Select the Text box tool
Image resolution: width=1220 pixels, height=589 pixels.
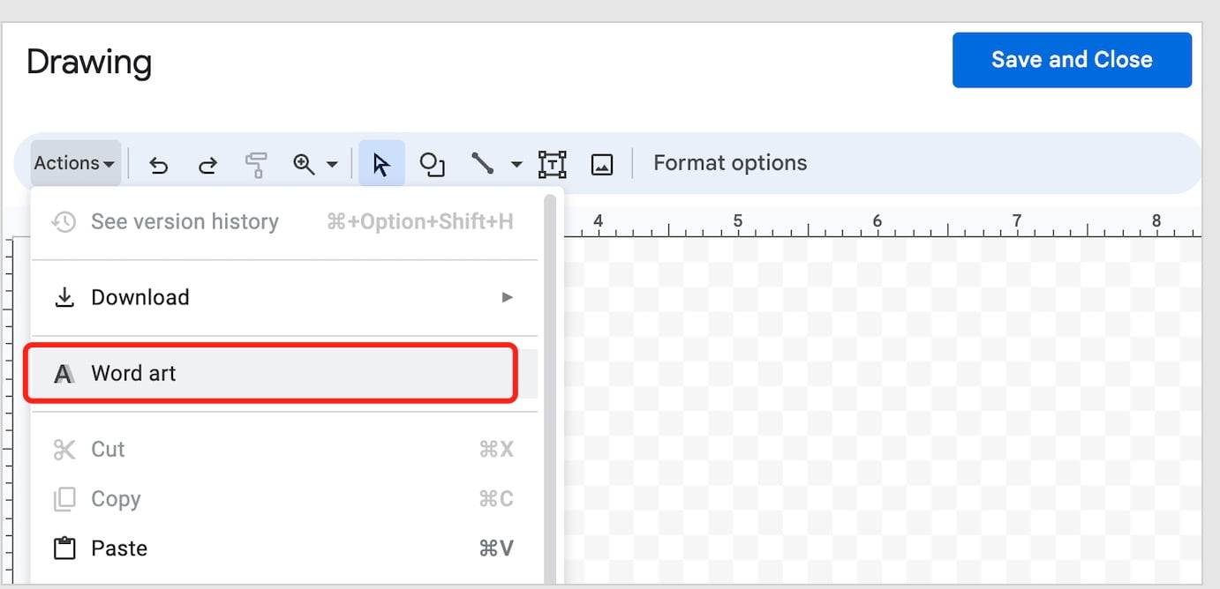(x=552, y=164)
